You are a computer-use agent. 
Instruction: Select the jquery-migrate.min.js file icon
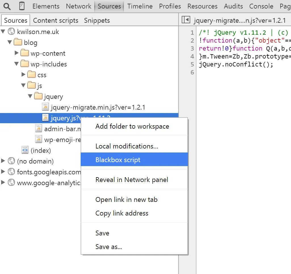click(x=45, y=107)
